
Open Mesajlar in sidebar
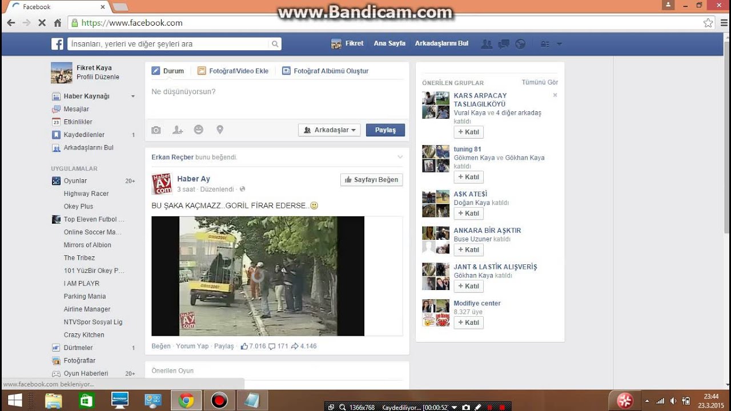coord(77,109)
